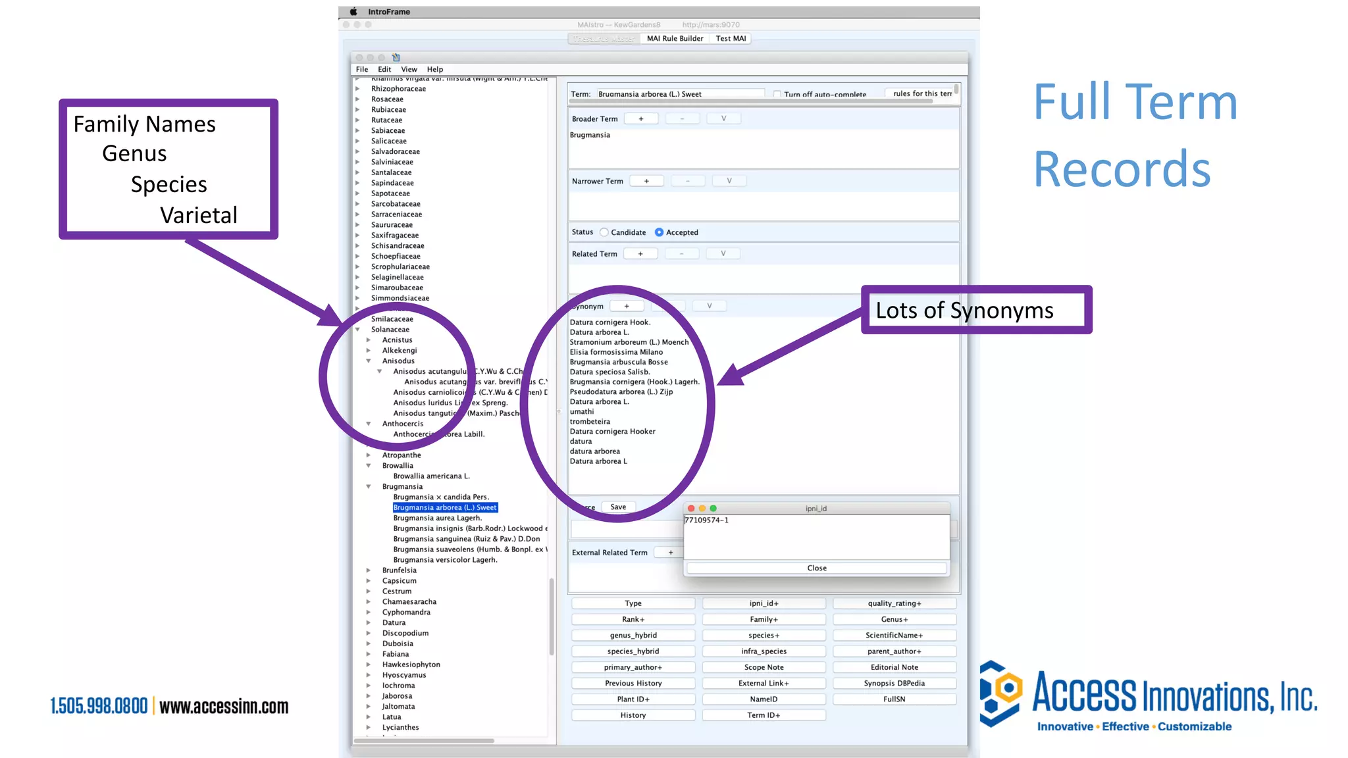The image size is (1348, 758).
Task: Click the small toolbar icon above File menu
Action: pyautogui.click(x=396, y=57)
